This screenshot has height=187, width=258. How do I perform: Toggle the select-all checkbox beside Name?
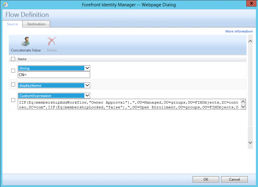13,59
